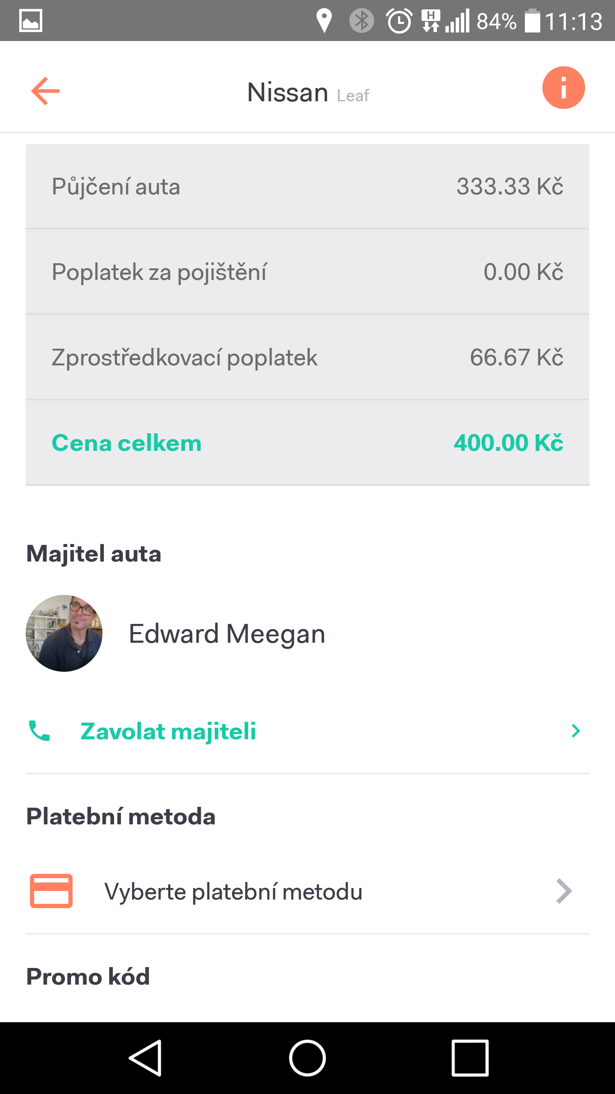This screenshot has height=1094, width=615.
Task: Tap the location pin status icon
Action: point(324,21)
